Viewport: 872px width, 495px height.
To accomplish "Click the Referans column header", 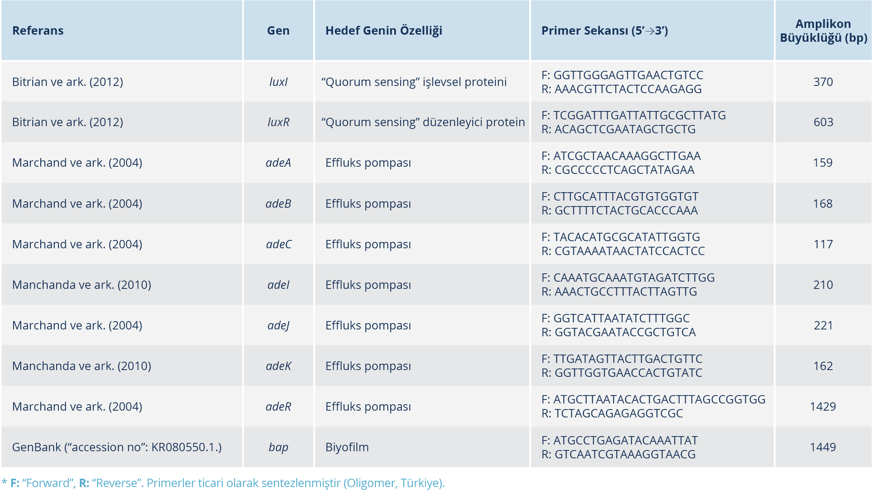I will tap(38, 31).
